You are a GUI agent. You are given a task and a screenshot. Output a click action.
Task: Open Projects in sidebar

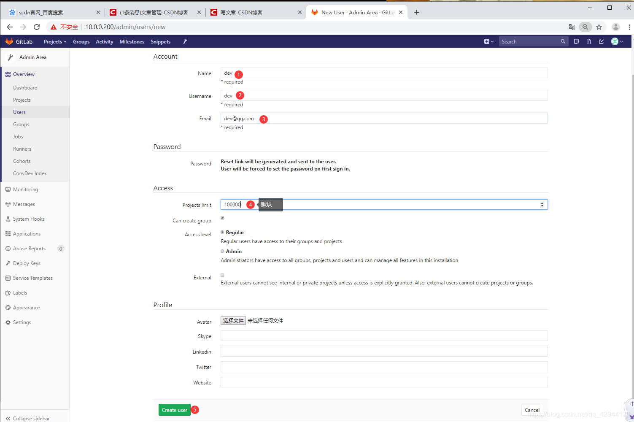(x=22, y=100)
